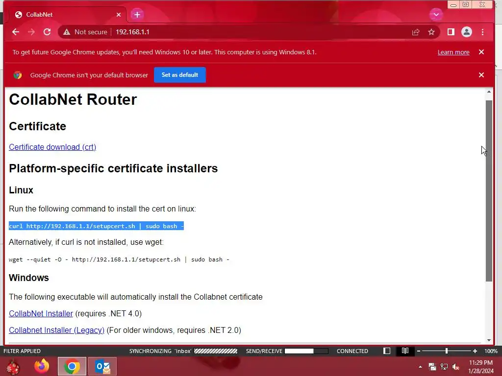Screen dimensions: 502x376
Task: Go back to previous page
Action: (15, 32)
